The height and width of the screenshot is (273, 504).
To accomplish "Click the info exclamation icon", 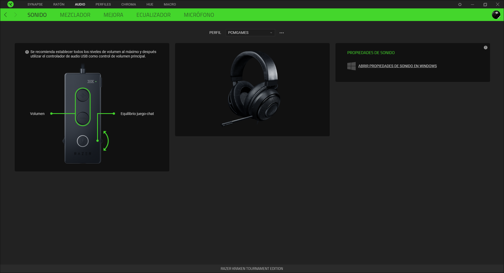I will click(27, 52).
